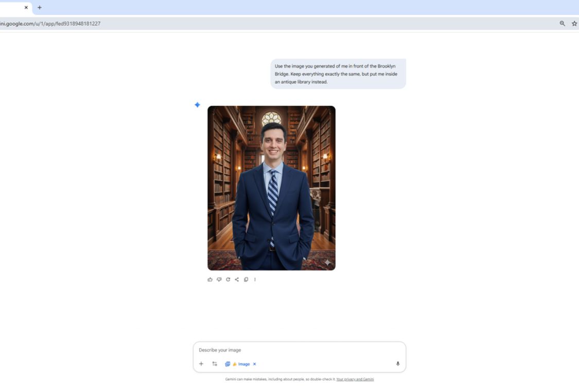Close the current browser tab
The image size is (579, 386).
coord(26,7)
